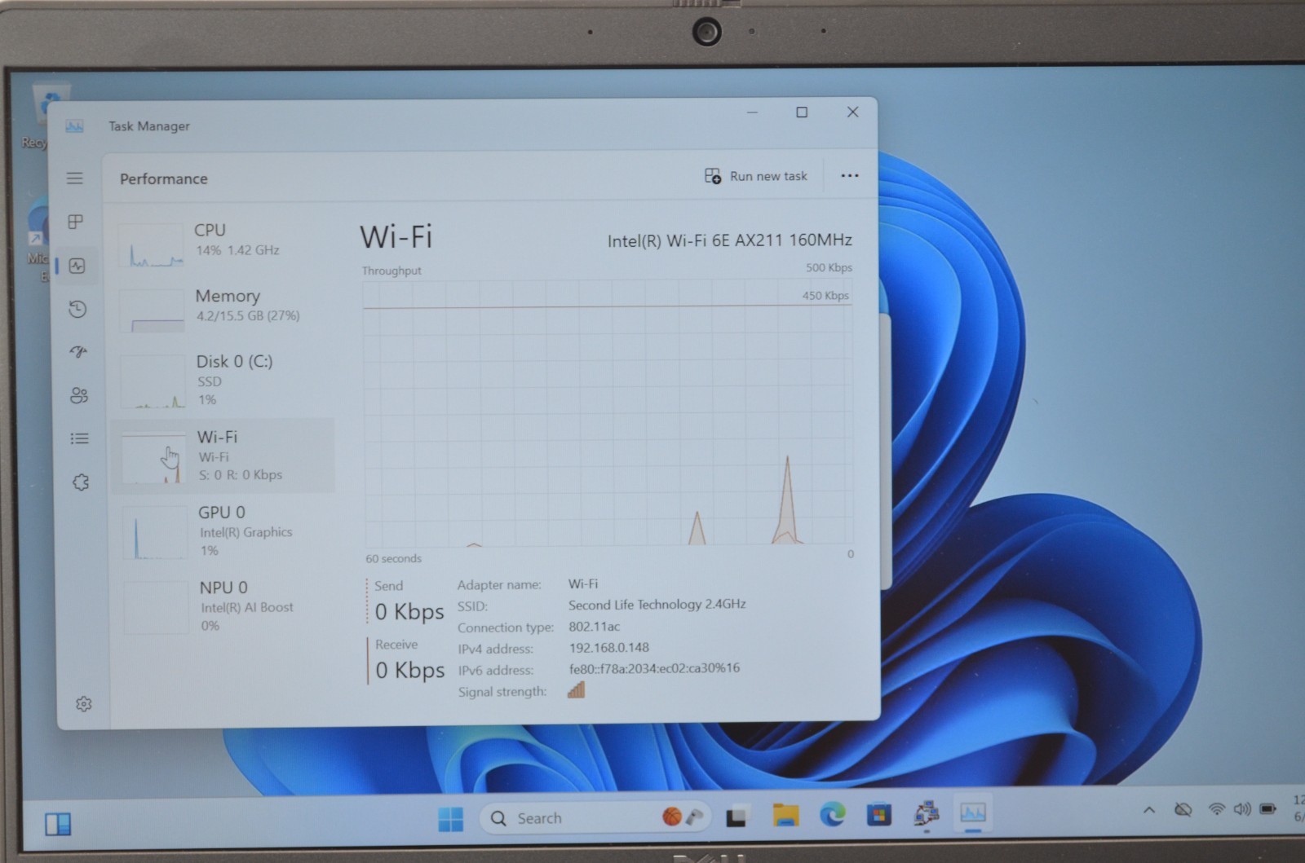
Task: Select the Wi-Fi performance entry
Action: [x=223, y=455]
